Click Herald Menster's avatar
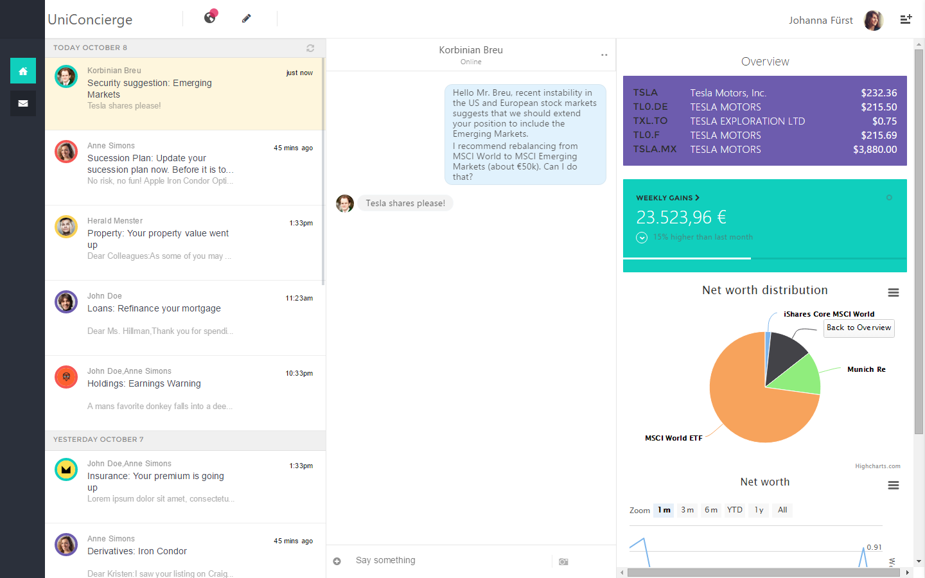Image resolution: width=925 pixels, height=578 pixels. [66, 227]
